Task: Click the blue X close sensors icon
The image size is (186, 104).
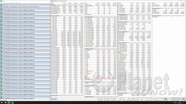Action: [x=184, y=99]
